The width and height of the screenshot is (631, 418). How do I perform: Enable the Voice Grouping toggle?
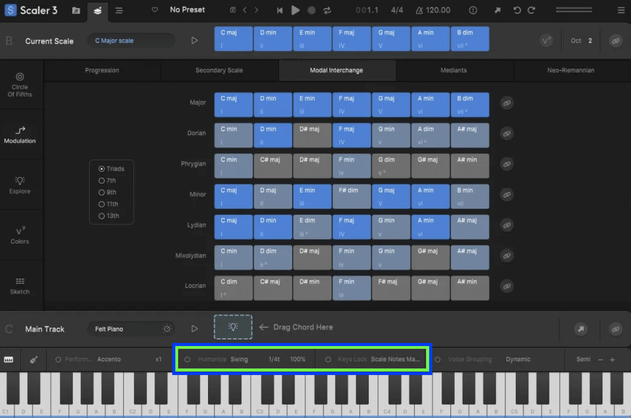pyautogui.click(x=438, y=359)
